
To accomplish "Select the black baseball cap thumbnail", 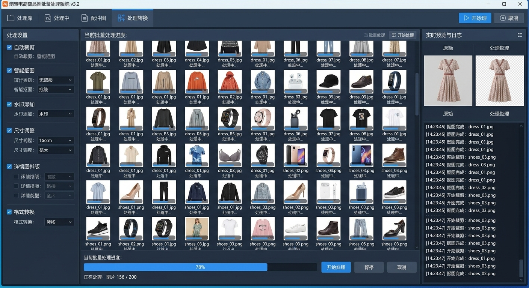I will tap(328, 82).
